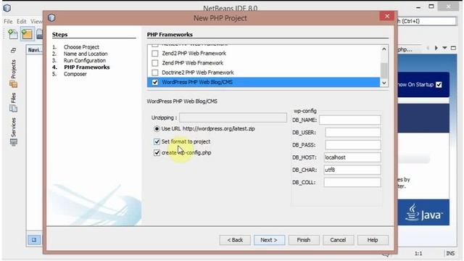This screenshot has width=464, height=261.
Task: Click the DB_COLL input field
Action: pos(352,182)
